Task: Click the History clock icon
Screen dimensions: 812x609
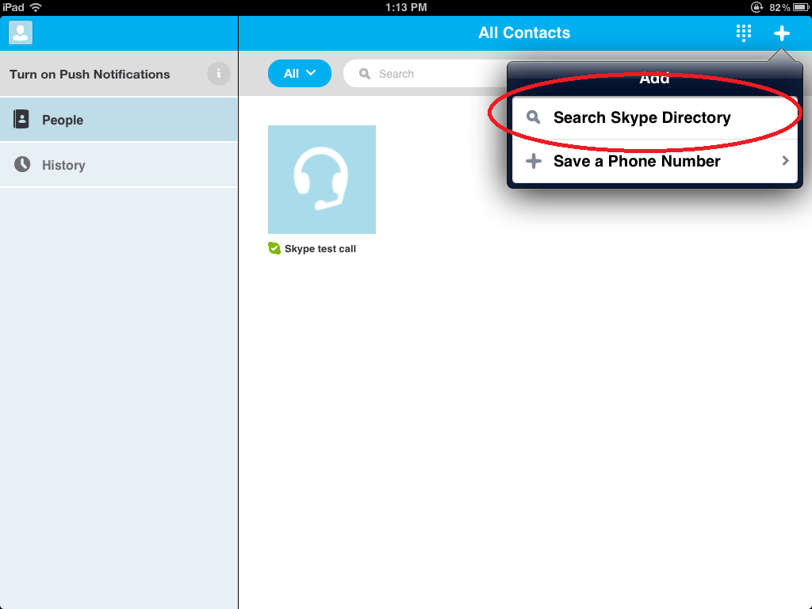Action: click(22, 164)
